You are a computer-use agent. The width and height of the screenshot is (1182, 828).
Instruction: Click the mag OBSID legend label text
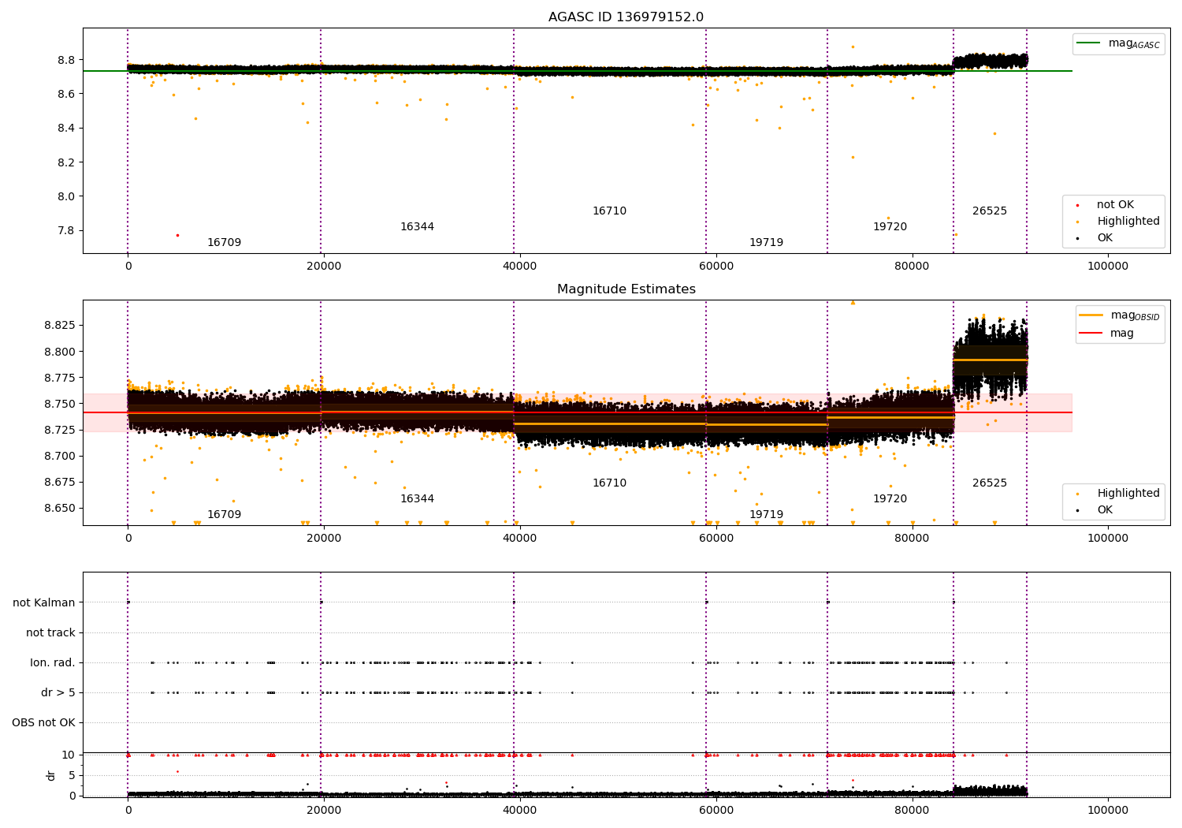[1135, 315]
